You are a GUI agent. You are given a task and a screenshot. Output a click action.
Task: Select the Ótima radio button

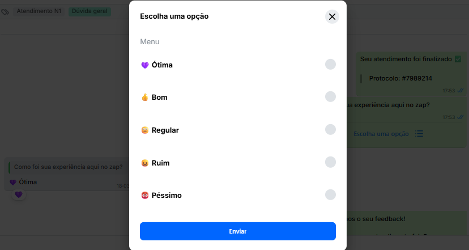click(x=330, y=65)
